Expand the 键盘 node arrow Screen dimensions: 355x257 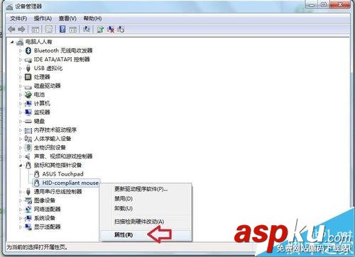[x=21, y=121]
